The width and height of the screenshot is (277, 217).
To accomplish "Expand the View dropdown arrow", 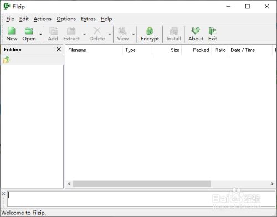I will [134, 34].
